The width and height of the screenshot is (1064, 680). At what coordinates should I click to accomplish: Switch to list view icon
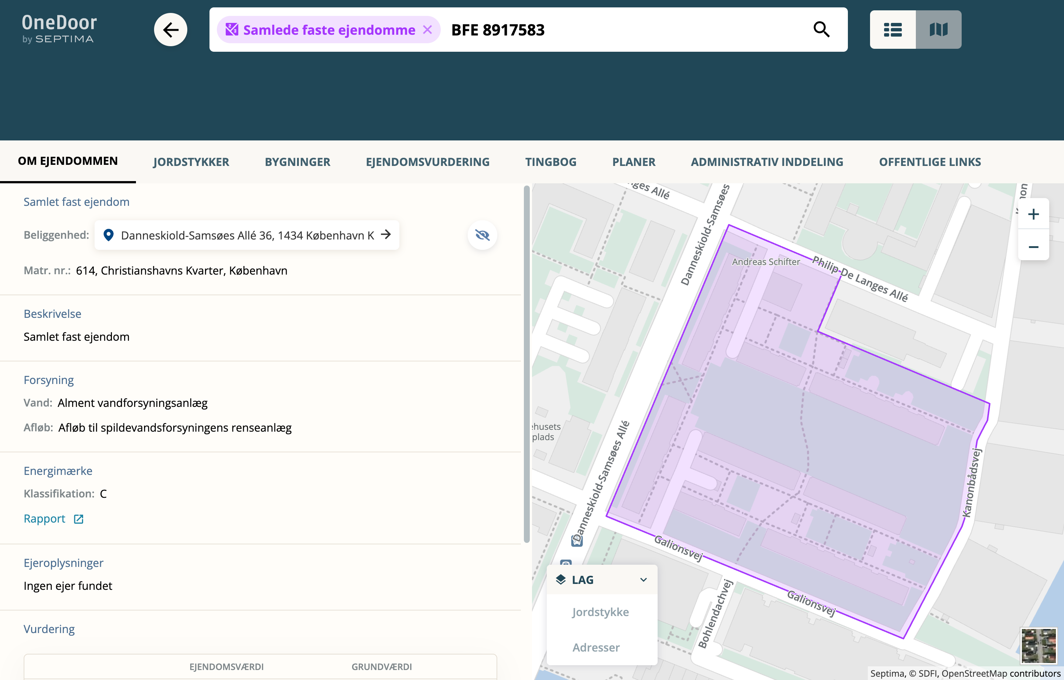pyautogui.click(x=893, y=30)
